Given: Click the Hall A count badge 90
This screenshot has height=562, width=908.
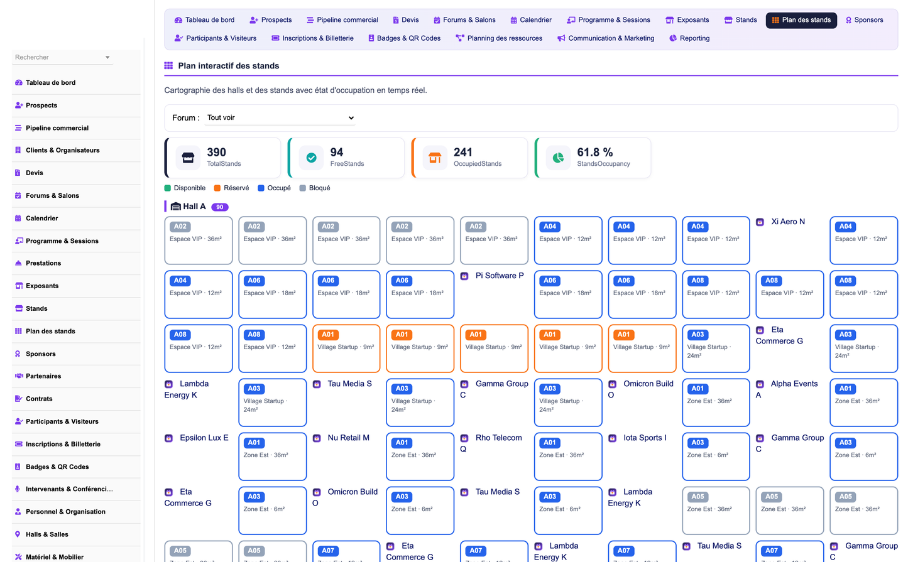Looking at the screenshot, I should (x=220, y=207).
